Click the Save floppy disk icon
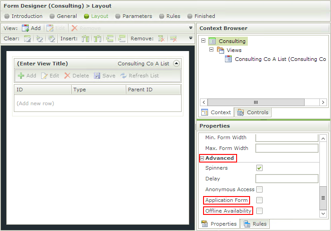The width and height of the screenshot is (331, 231). [x=97, y=76]
